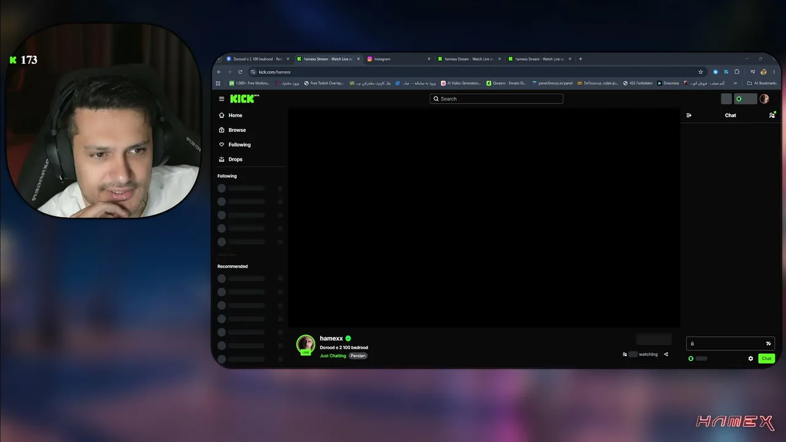786x442 pixels.
Task: Open the Qwadro - Envato bookmark
Action: click(506, 83)
